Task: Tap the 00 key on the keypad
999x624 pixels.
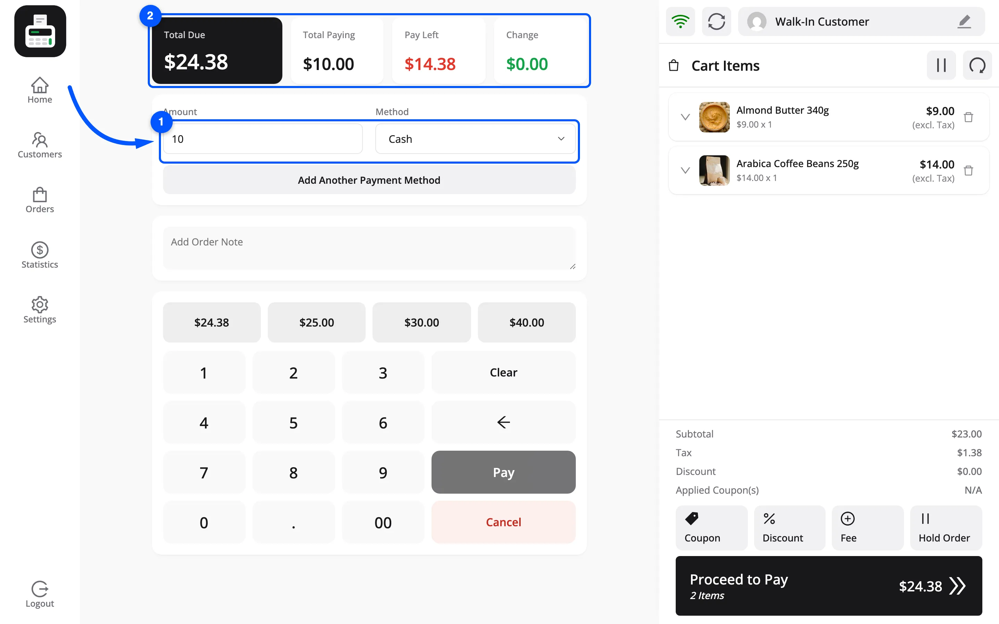Action: point(383,522)
